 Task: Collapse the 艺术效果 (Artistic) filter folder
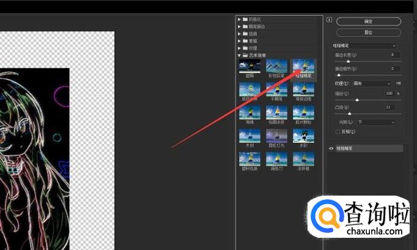(x=239, y=56)
